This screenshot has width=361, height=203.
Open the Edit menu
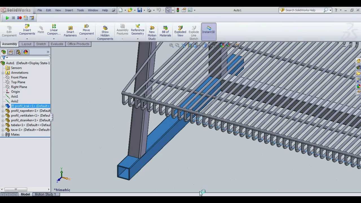point(49,10)
